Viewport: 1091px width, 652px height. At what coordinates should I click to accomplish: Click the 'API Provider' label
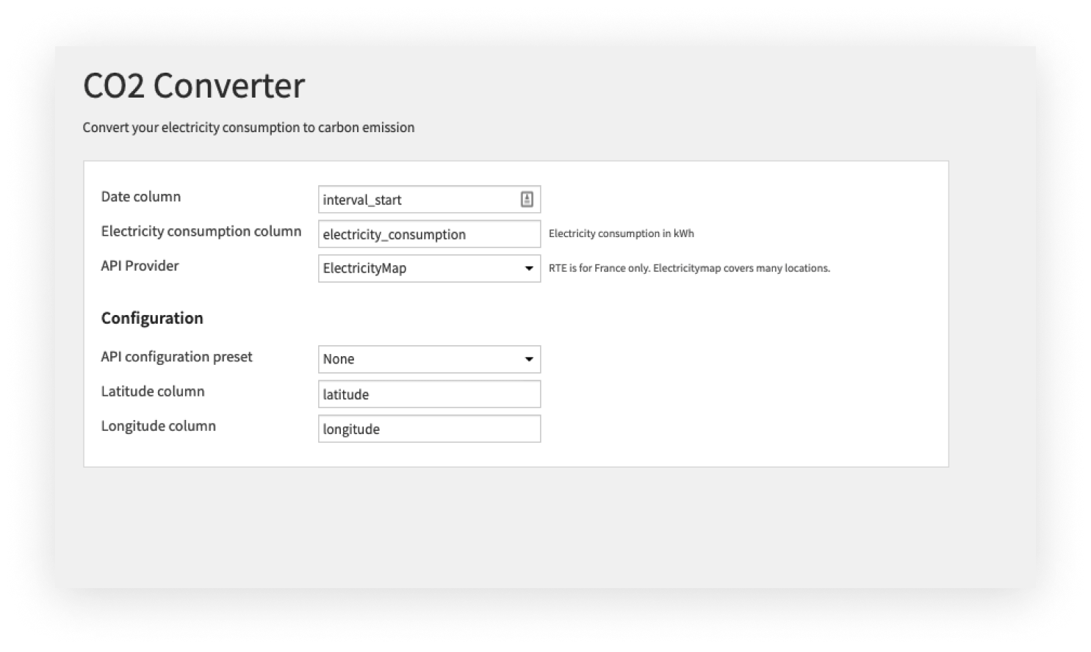click(140, 266)
